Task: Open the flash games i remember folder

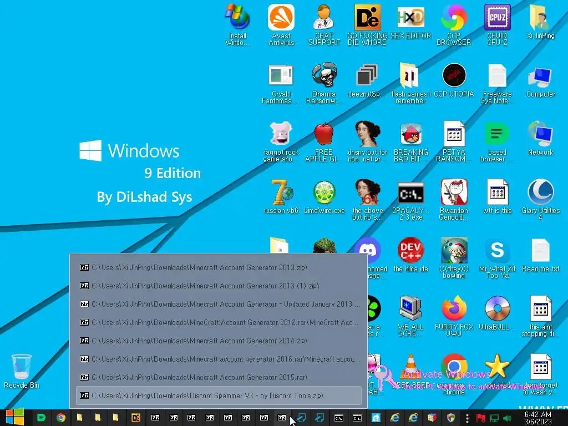Action: pyautogui.click(x=410, y=83)
